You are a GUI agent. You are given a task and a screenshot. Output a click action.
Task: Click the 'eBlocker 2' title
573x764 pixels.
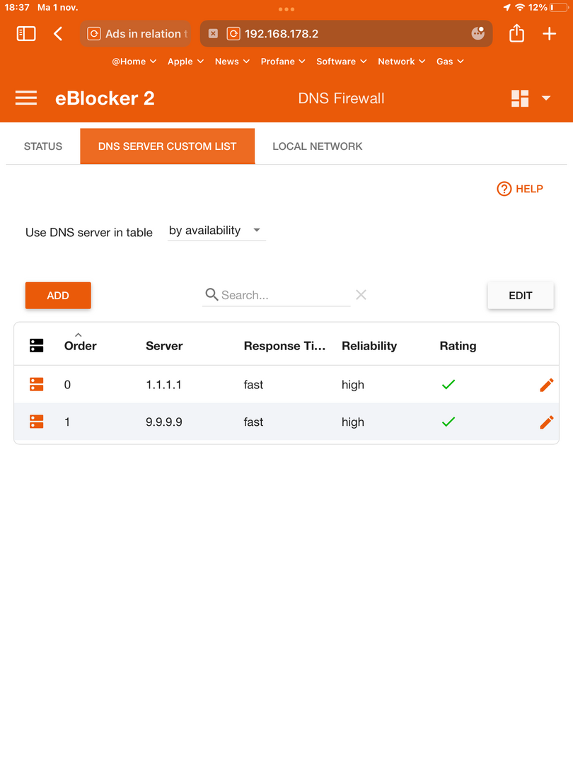coord(105,98)
